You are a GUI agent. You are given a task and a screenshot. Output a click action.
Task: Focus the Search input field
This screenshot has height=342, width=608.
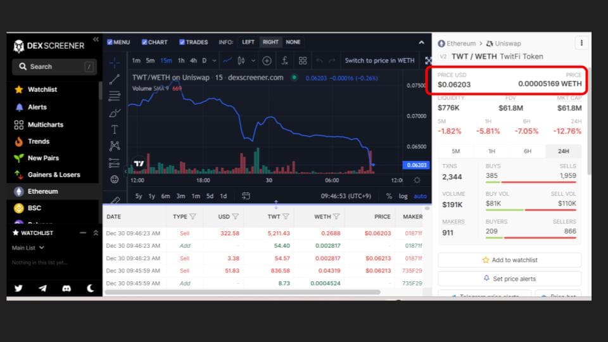54,66
